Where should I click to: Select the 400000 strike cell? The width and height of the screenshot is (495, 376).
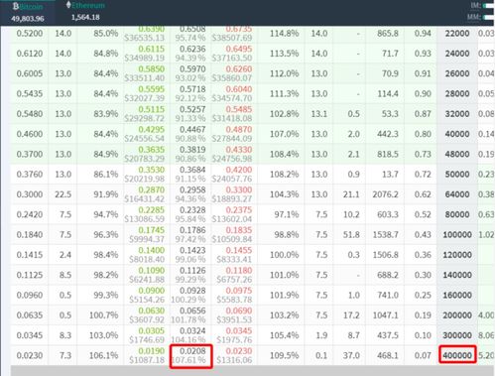457,355
